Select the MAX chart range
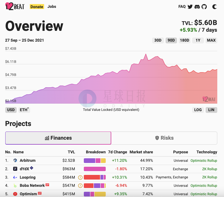This screenshot has height=197, width=224. tap(211, 40)
